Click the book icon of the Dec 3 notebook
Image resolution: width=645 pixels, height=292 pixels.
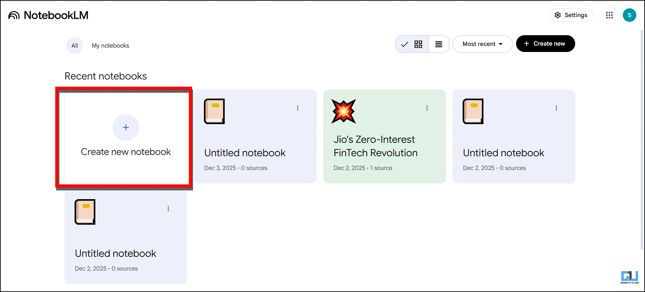(x=214, y=111)
